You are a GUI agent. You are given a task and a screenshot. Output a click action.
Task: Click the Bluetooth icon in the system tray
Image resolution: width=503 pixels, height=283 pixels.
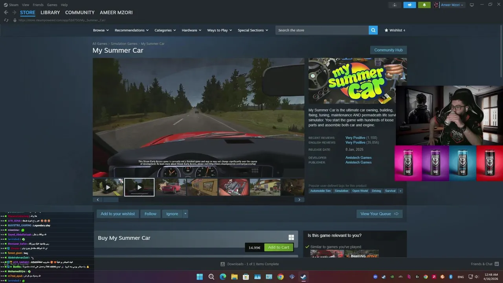(451, 277)
